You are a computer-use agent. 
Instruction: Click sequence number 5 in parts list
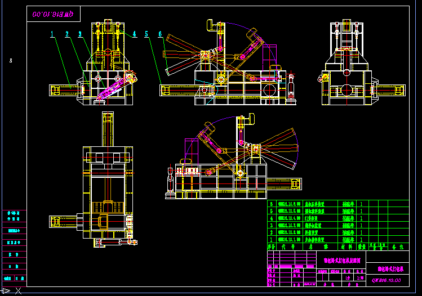click(272, 211)
